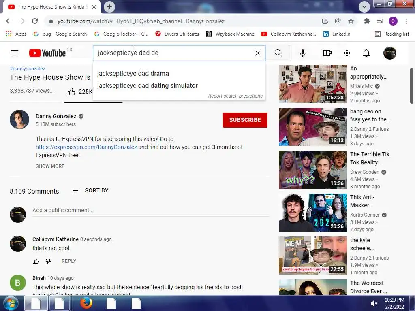
Task: Go to YouTube home via logo
Action: (47, 53)
